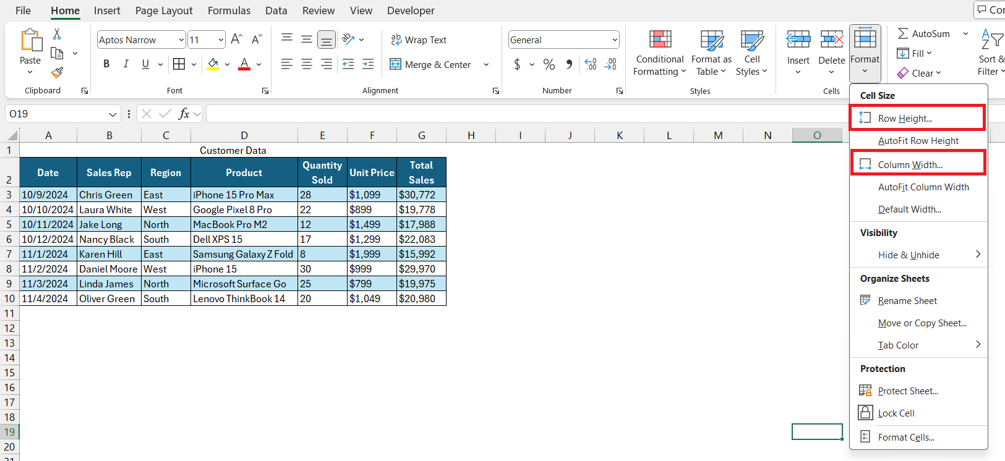Select AutoFit Row Height
Image resolution: width=1005 pixels, height=461 pixels.
tap(918, 141)
